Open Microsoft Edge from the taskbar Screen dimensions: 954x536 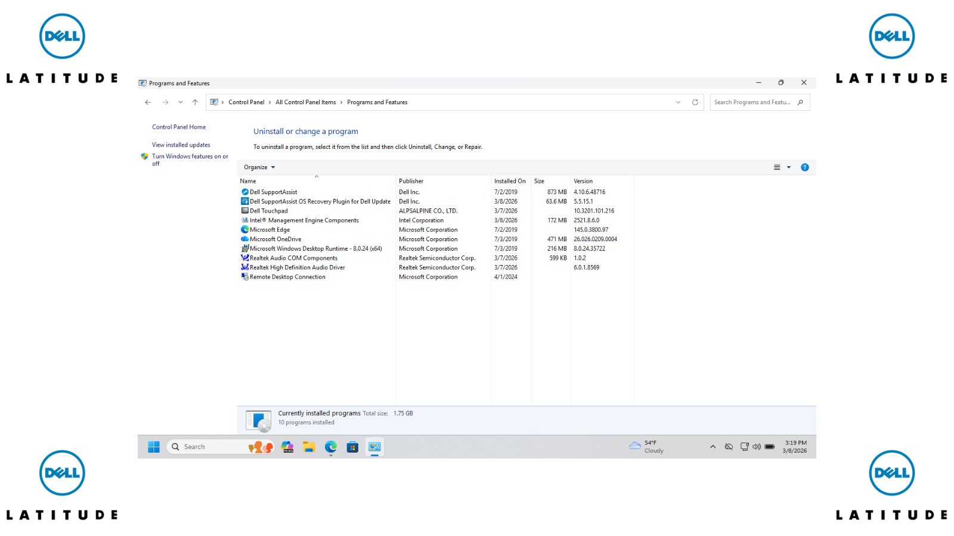point(331,447)
